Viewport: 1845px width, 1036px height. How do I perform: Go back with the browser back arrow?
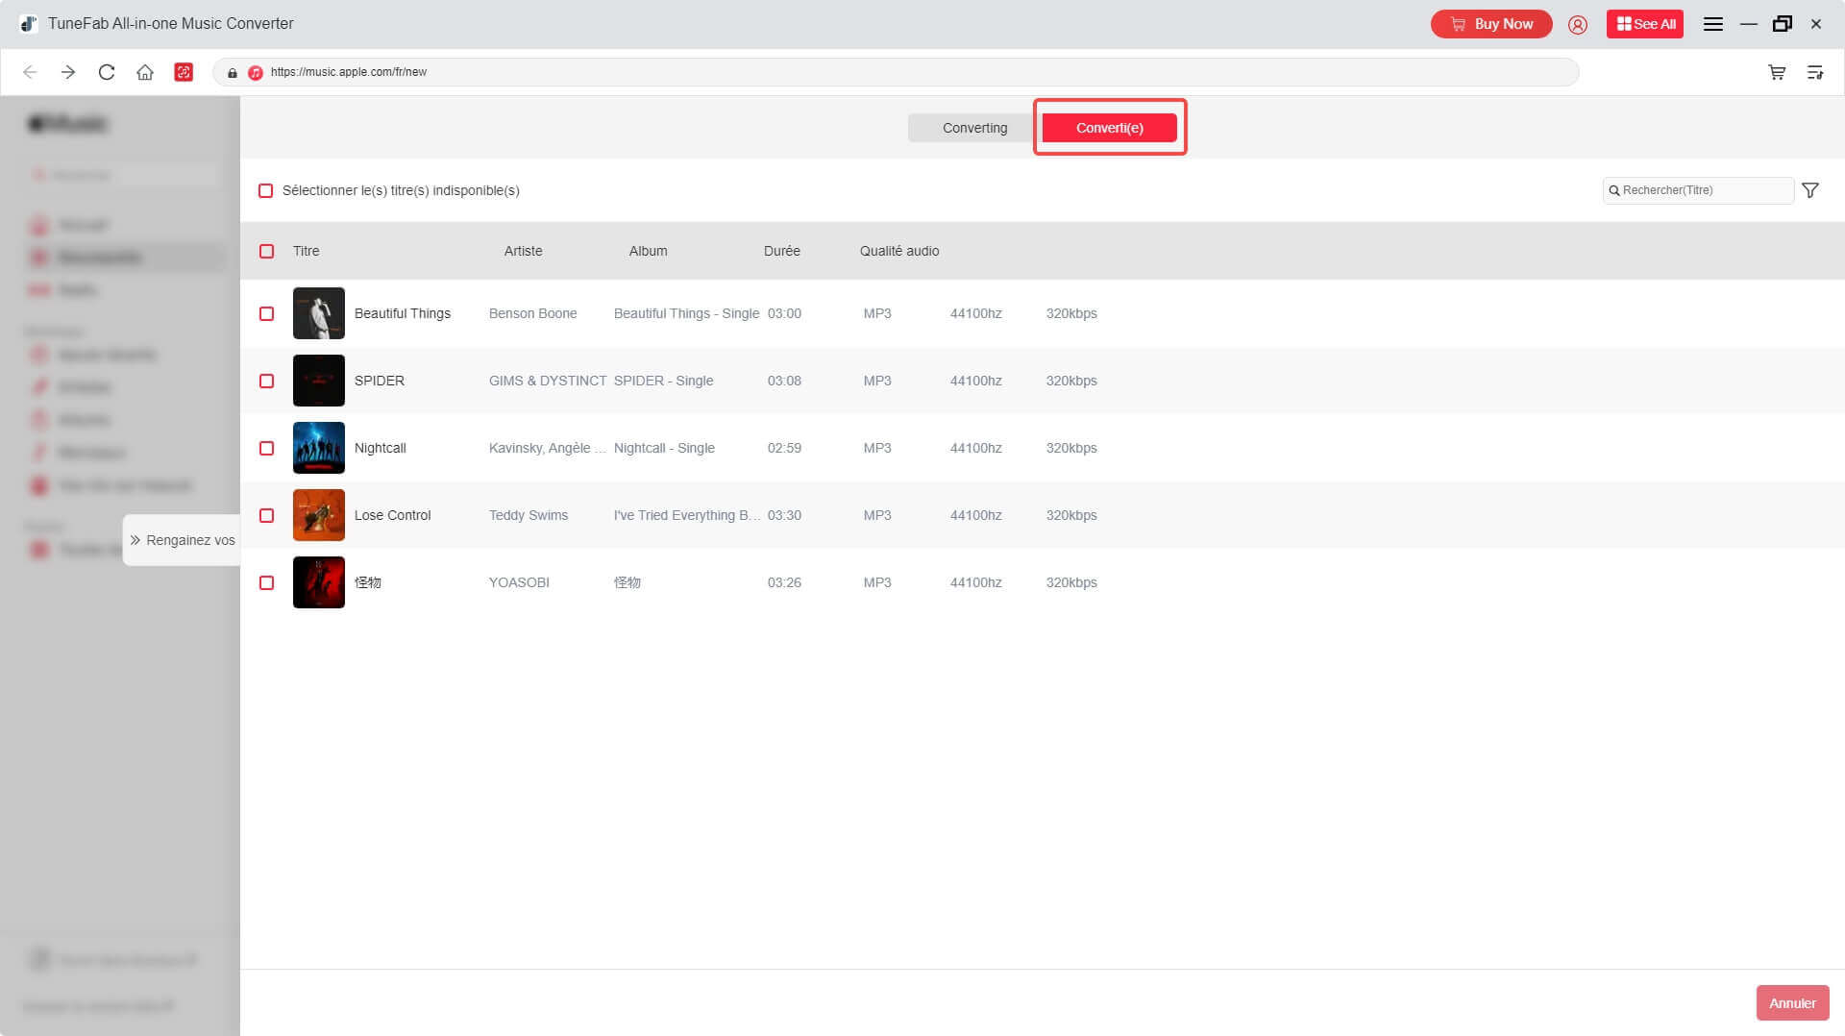30,72
